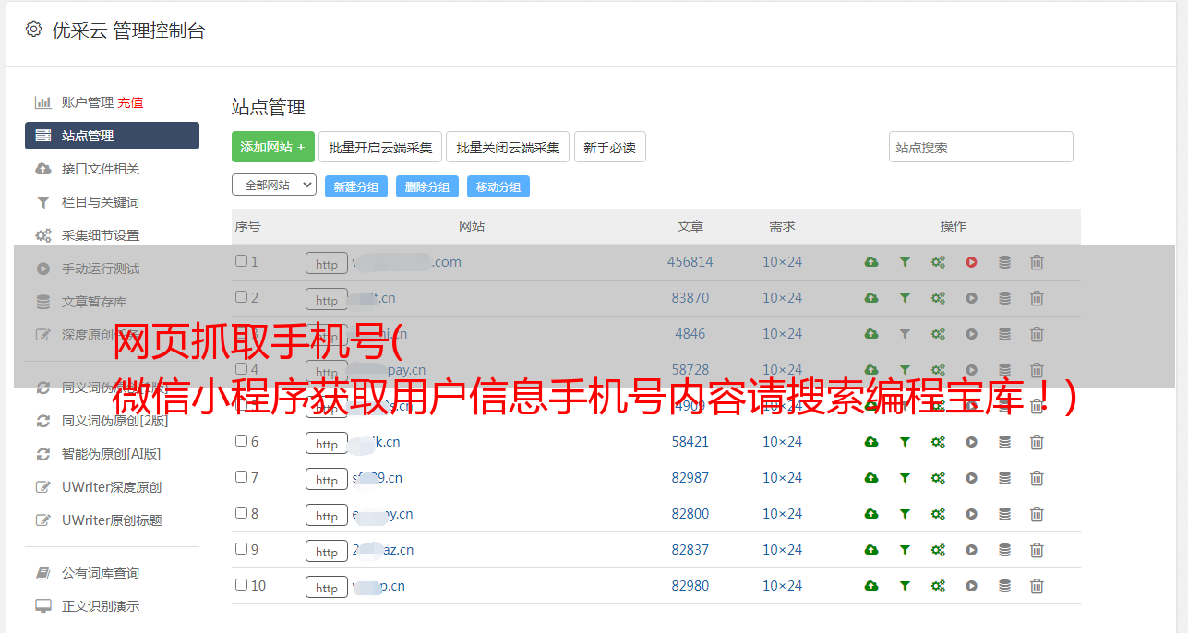Open 同义词伪原创[2版] sidebar item
This screenshot has width=1188, height=633.
[114, 421]
